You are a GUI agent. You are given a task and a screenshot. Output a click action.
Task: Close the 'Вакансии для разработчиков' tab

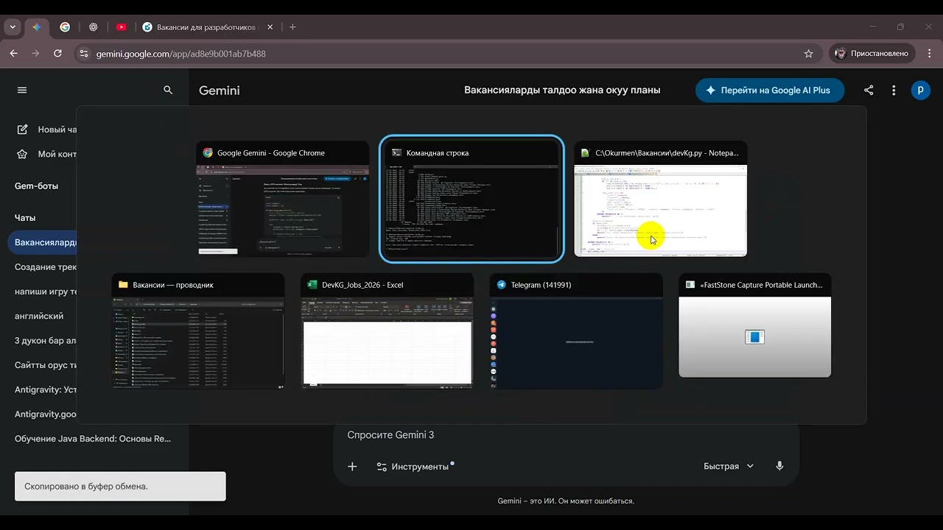click(x=270, y=27)
